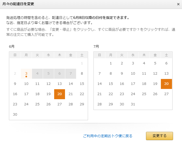Click the 変更する button

pos(159,136)
